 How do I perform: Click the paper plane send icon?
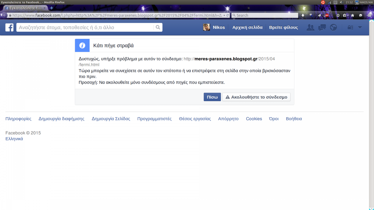click(x=319, y=15)
